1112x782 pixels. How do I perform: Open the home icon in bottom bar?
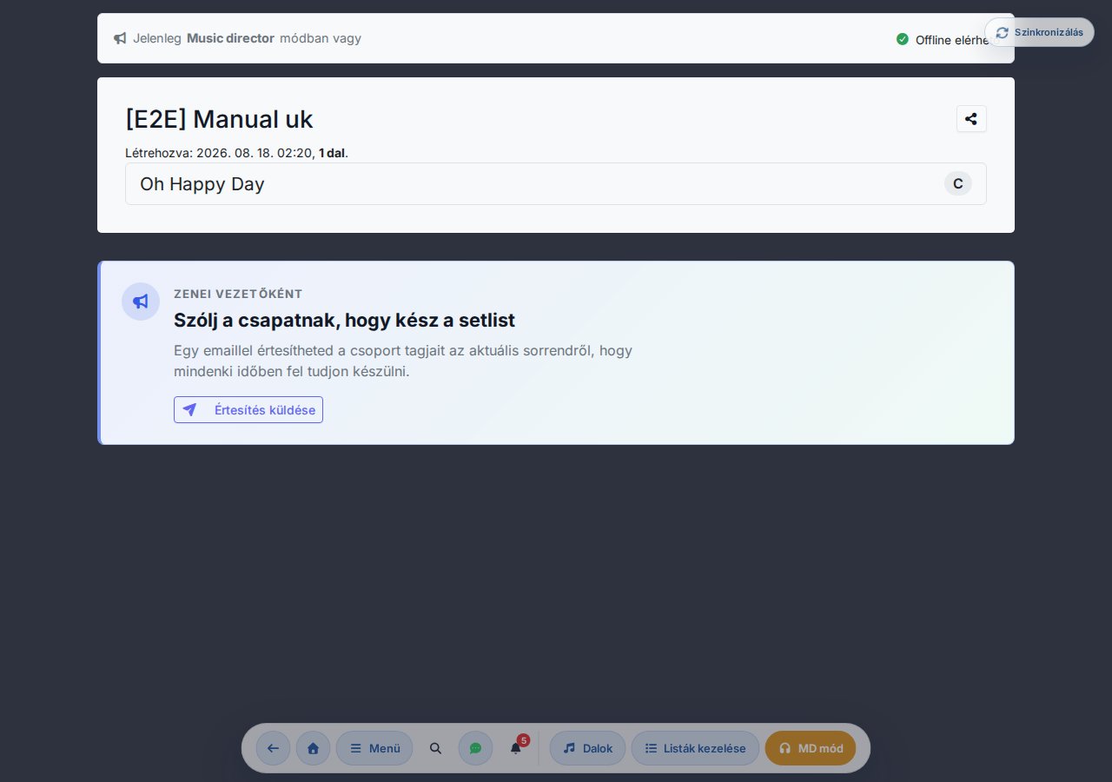tap(313, 748)
